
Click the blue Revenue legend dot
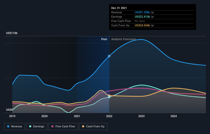tap(8, 126)
